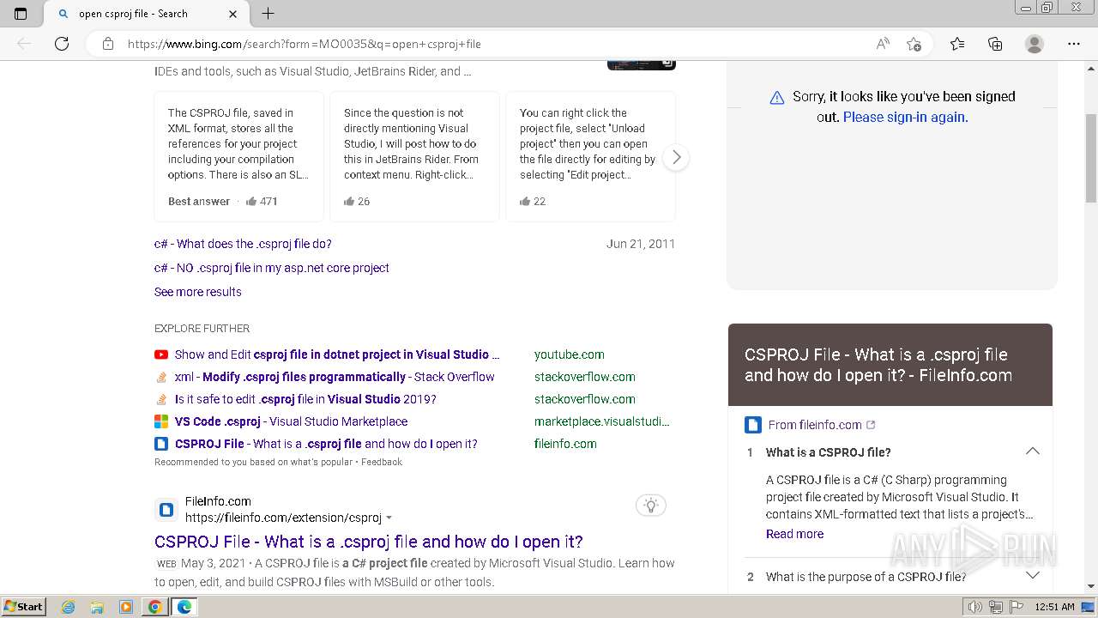Open media player from taskbar
1098x618 pixels.
pos(126,607)
